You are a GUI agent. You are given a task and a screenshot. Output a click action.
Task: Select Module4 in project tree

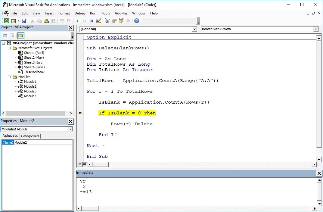30,96
